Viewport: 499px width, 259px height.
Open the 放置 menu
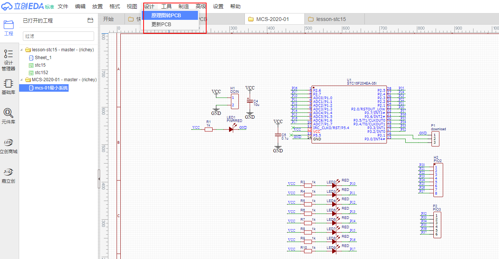(97, 6)
